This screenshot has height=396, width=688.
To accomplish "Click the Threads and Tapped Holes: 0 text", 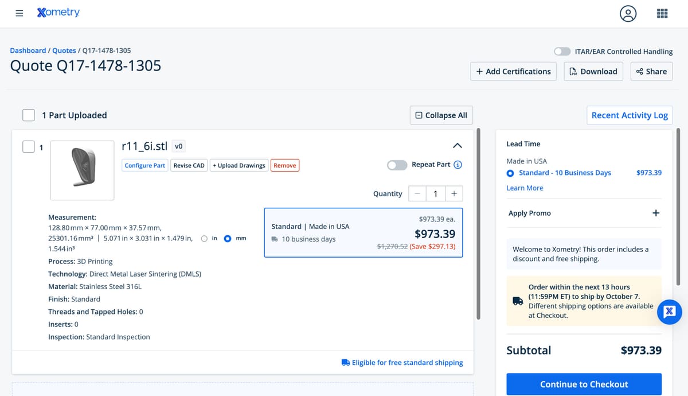I will pyautogui.click(x=96, y=312).
